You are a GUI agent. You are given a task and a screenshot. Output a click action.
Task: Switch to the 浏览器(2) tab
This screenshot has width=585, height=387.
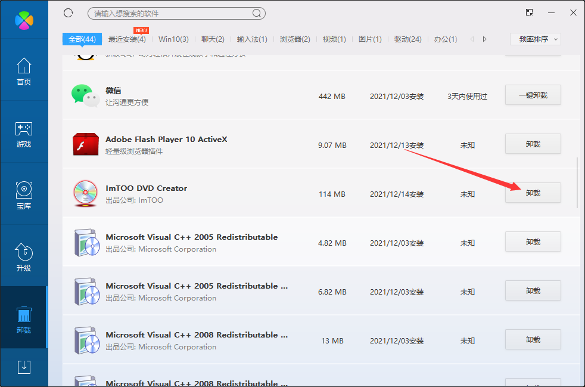(295, 39)
